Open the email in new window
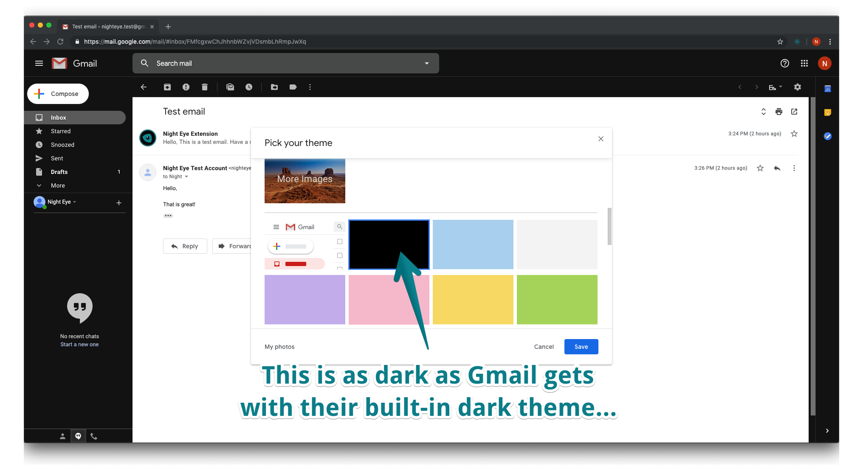Viewport: 863px width, 474px height. coord(794,112)
